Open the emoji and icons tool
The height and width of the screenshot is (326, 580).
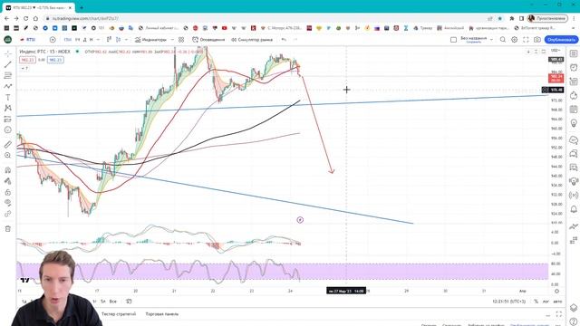click(8, 129)
